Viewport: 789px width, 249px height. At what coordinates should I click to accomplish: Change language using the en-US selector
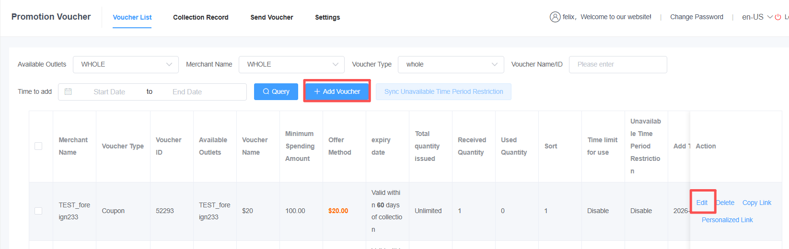pos(756,17)
